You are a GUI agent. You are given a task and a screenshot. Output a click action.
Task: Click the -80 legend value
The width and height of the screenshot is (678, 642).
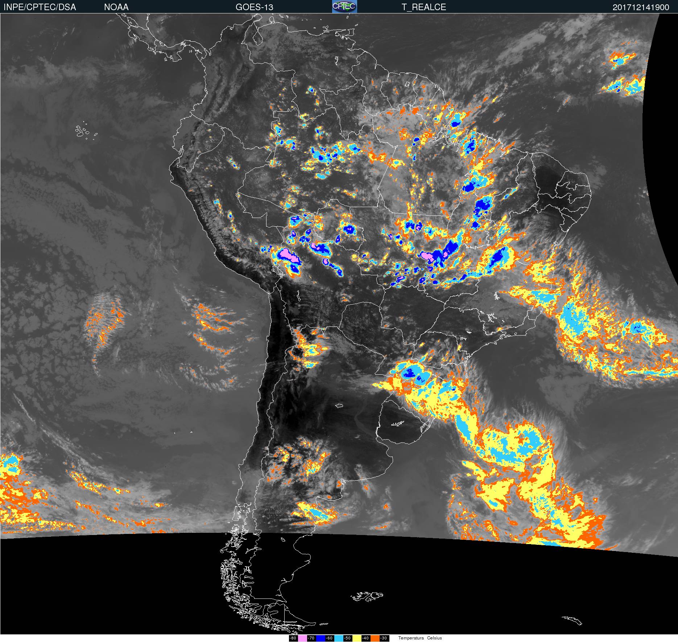point(293,638)
